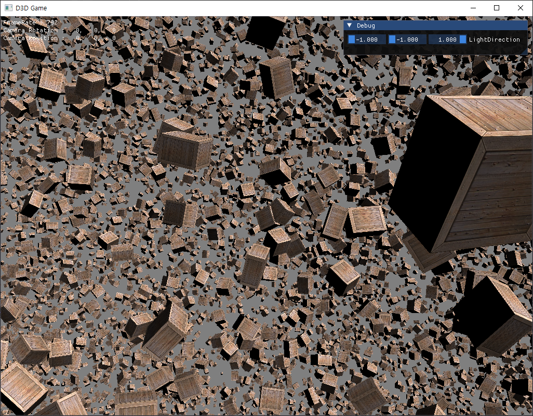Click the LightDirection label

[x=494, y=40]
